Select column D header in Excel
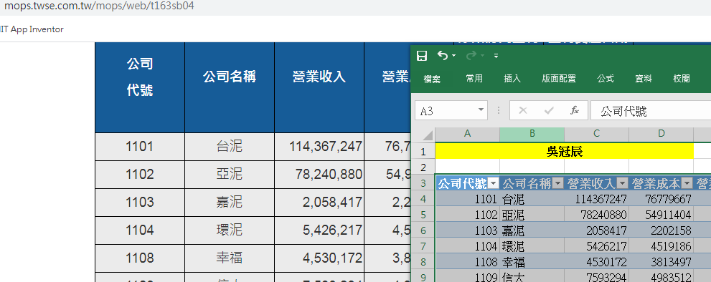This screenshot has width=711, height=282. [661, 134]
